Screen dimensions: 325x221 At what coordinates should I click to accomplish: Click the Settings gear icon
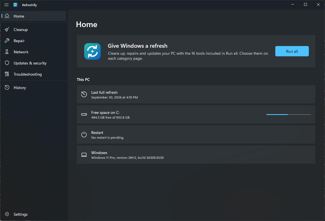(7, 214)
